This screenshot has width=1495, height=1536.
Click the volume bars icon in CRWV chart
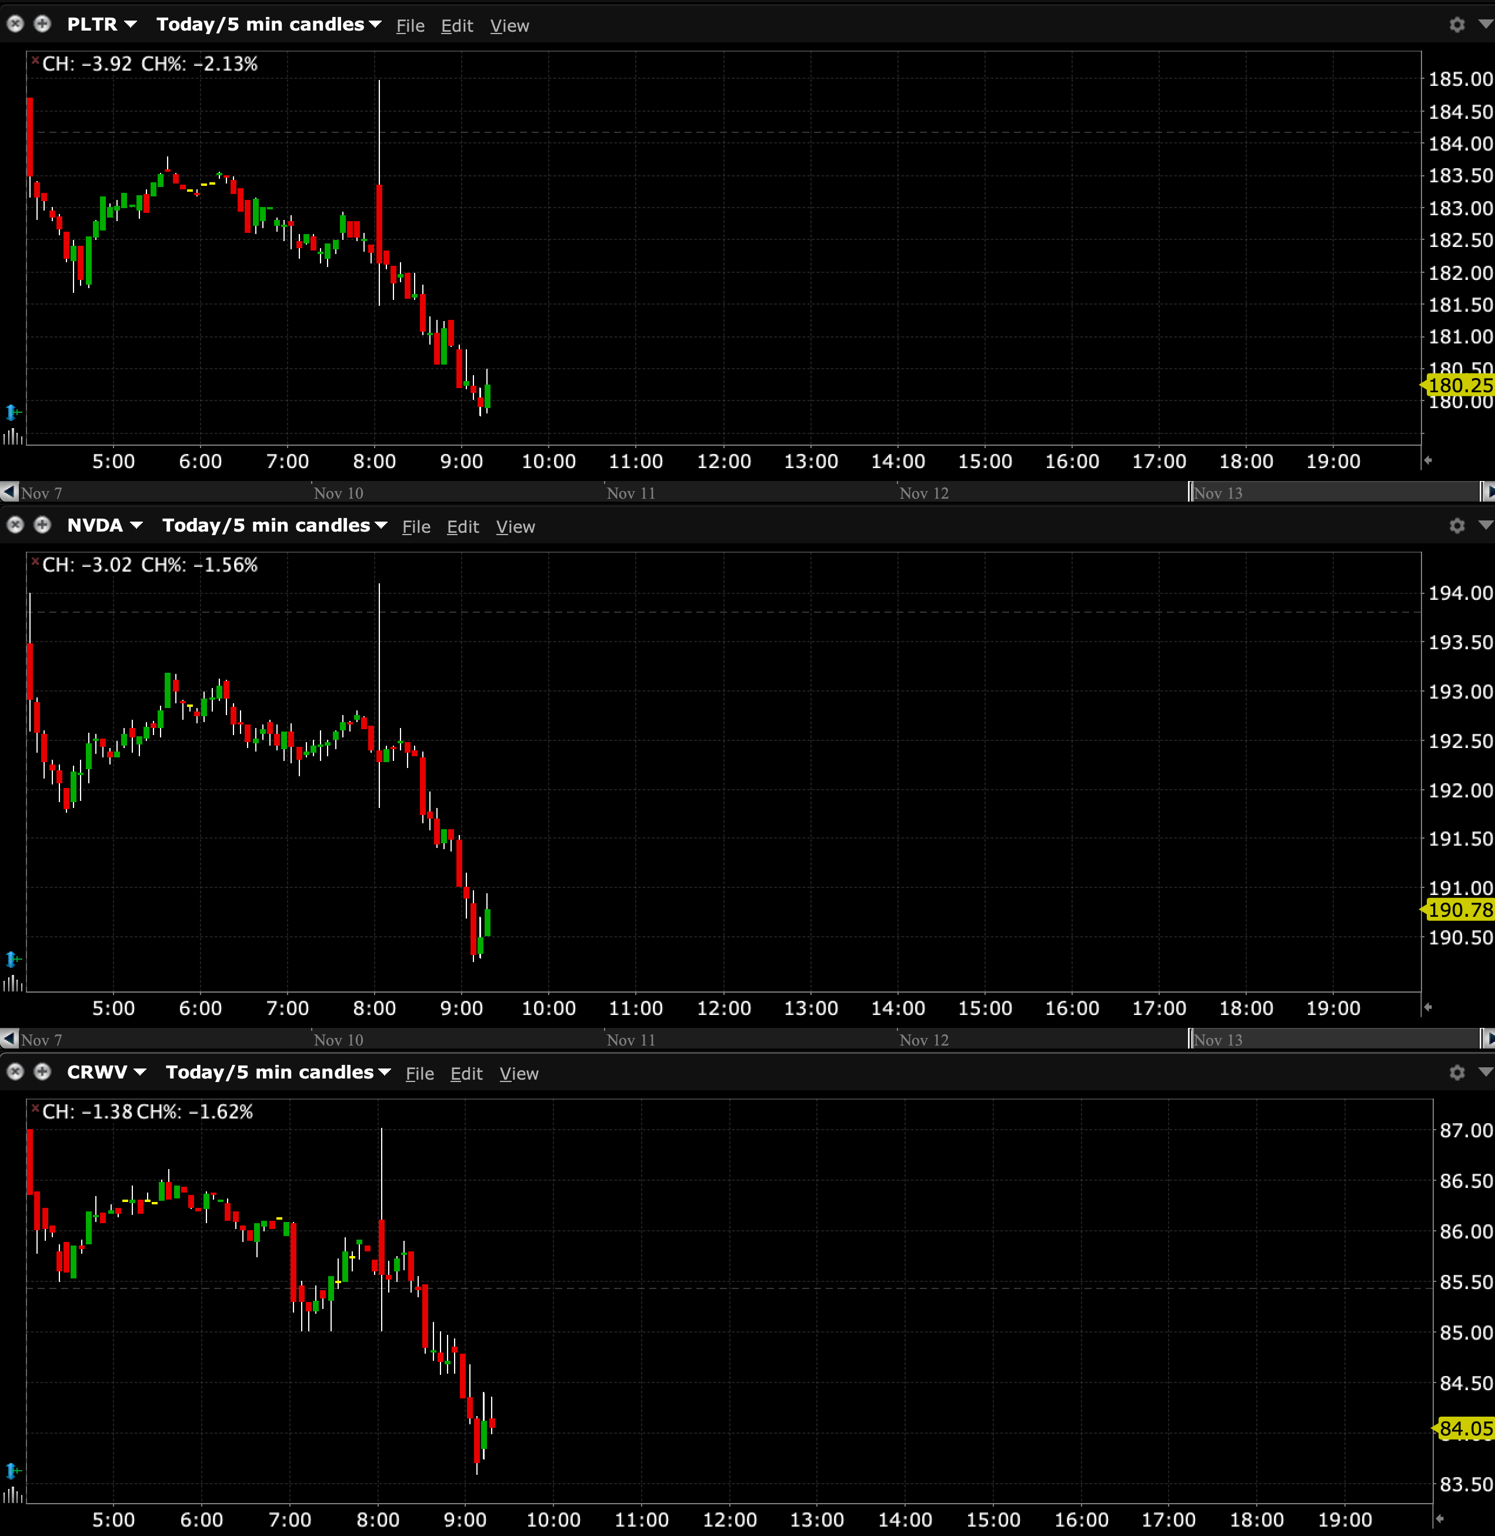pos(12,1495)
